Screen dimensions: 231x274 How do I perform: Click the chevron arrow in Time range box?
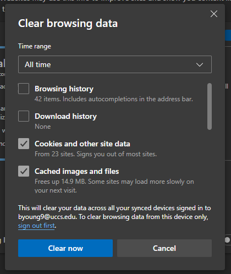pos(200,64)
